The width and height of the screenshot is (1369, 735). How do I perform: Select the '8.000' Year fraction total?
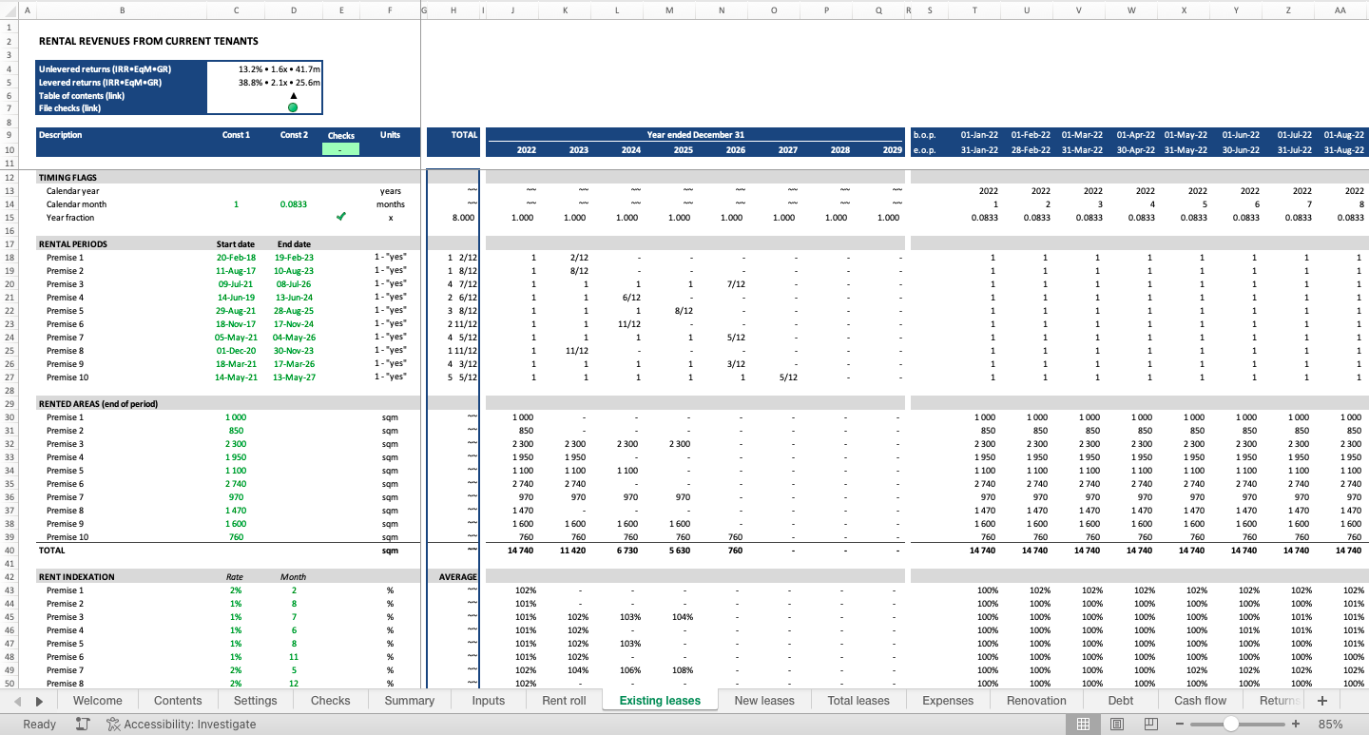pos(464,218)
